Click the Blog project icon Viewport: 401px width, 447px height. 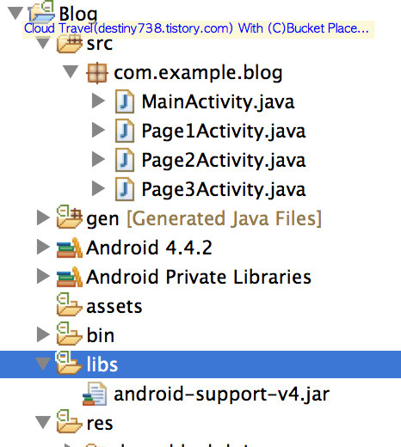(x=41, y=11)
